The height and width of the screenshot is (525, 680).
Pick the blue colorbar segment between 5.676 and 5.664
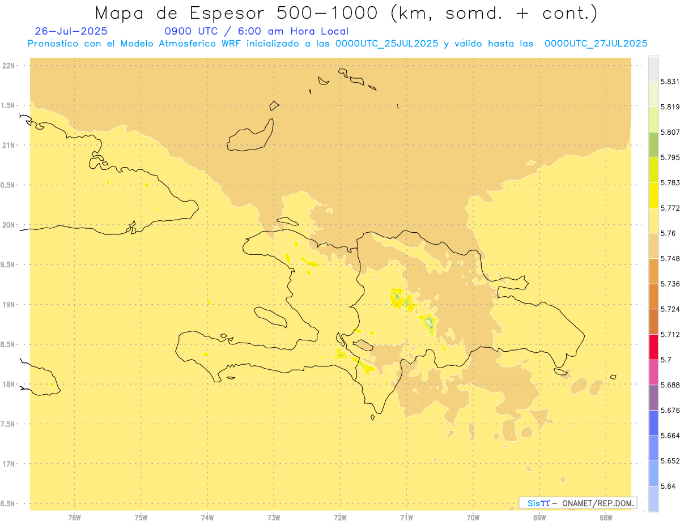(653, 422)
